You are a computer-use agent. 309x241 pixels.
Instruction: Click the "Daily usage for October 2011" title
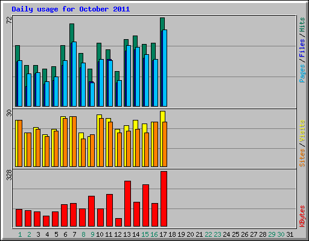pos(71,9)
